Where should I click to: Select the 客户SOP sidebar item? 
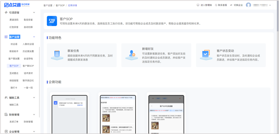[x=14, y=66]
